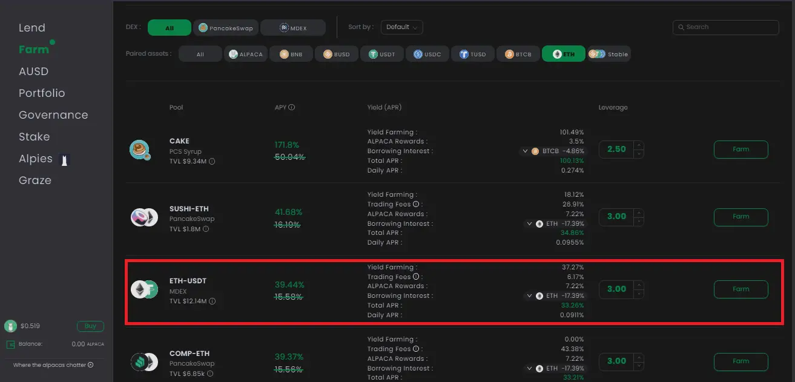
Task: Go to Governance in the sidebar
Action: click(53, 115)
